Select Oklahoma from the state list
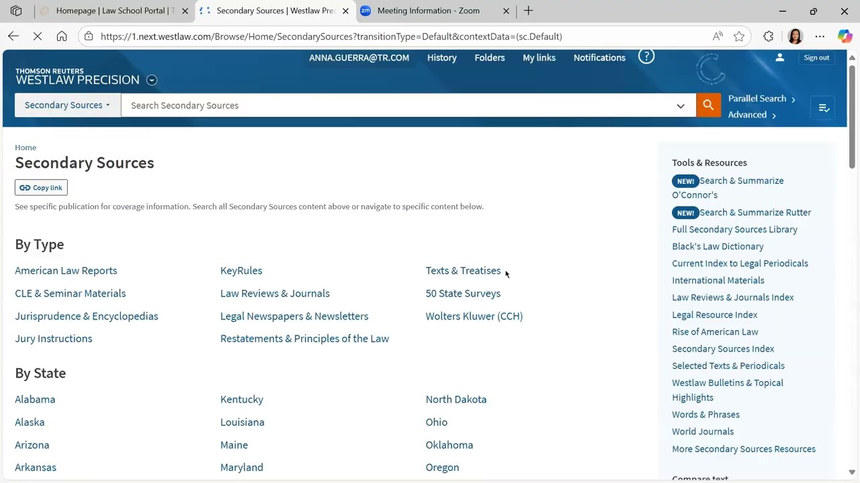Screen dimensions: 860x483 point(449,445)
